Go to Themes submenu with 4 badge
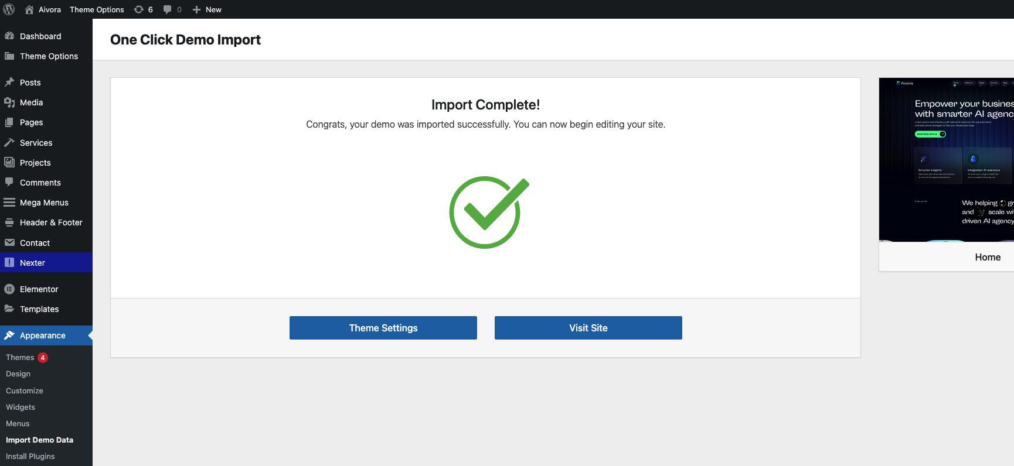Image resolution: width=1014 pixels, height=466 pixels. click(20, 358)
